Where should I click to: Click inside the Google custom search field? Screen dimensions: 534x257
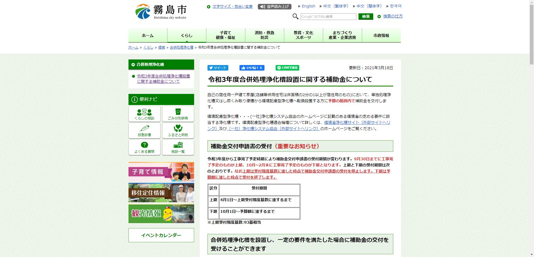(328, 17)
